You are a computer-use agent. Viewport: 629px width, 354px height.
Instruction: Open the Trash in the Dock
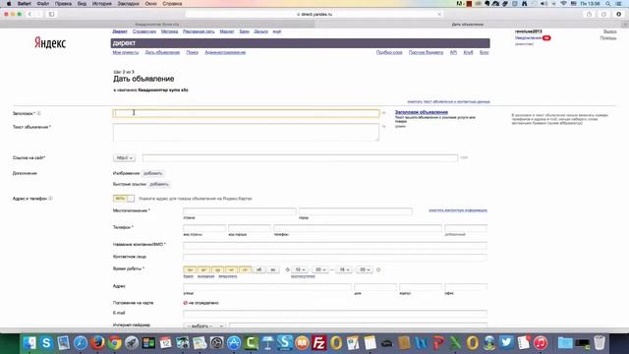coord(600,343)
